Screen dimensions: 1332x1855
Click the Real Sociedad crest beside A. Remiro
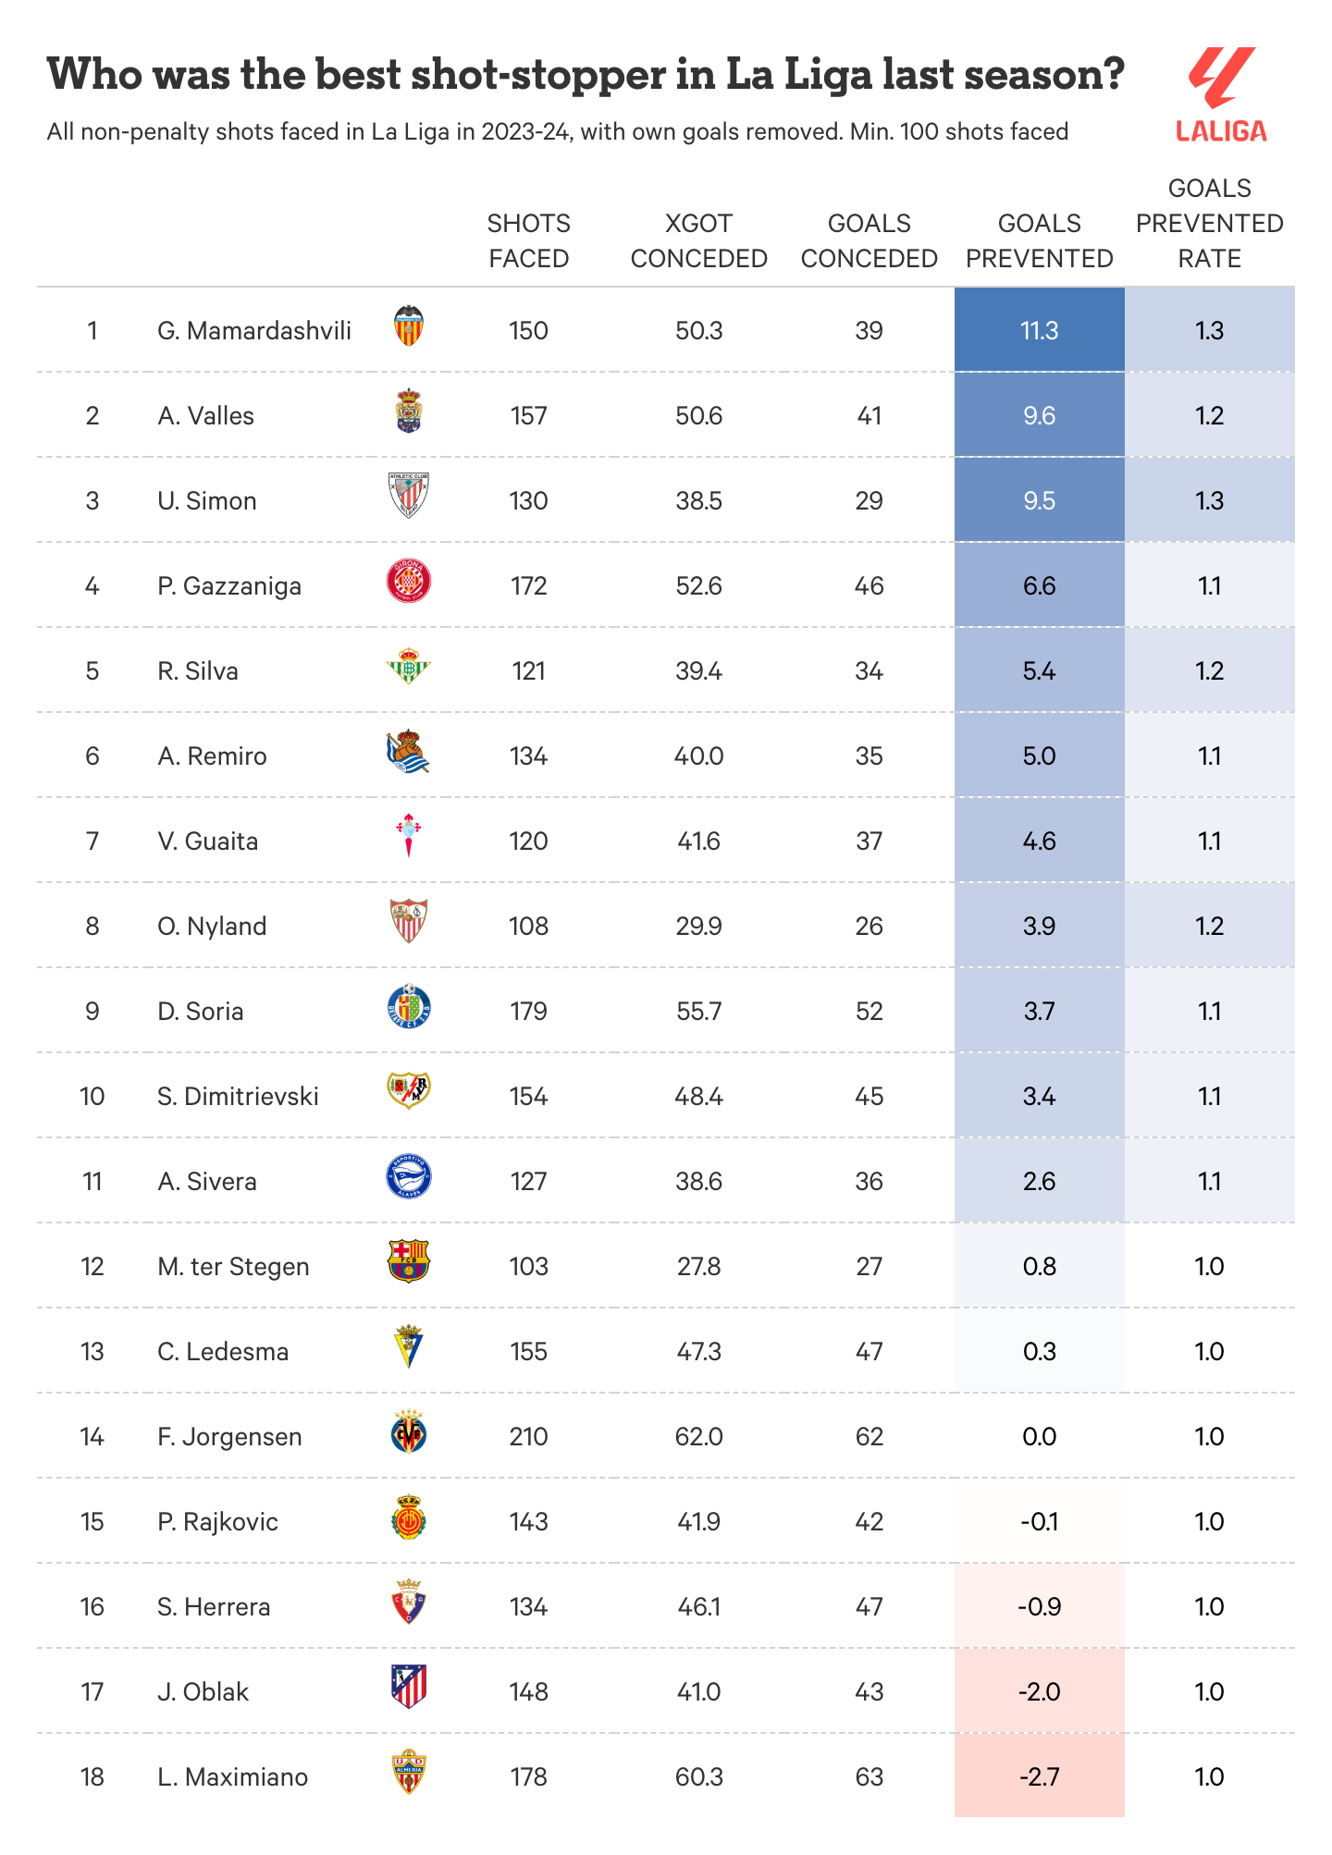408,752
